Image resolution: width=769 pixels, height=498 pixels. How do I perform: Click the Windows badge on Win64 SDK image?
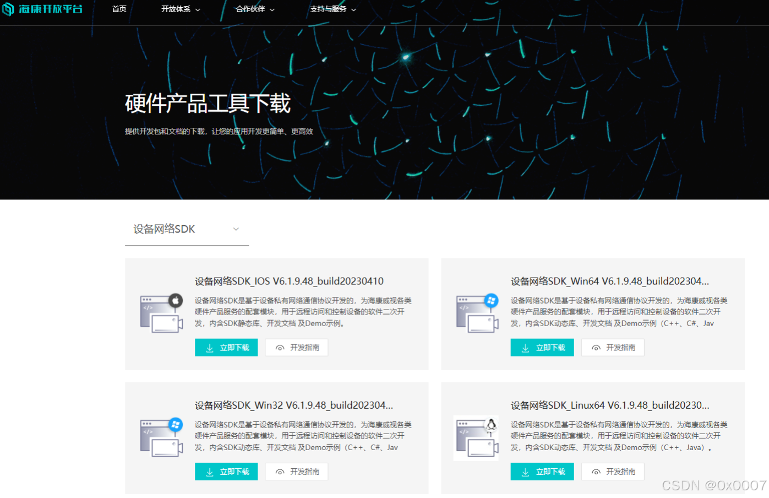(x=492, y=300)
